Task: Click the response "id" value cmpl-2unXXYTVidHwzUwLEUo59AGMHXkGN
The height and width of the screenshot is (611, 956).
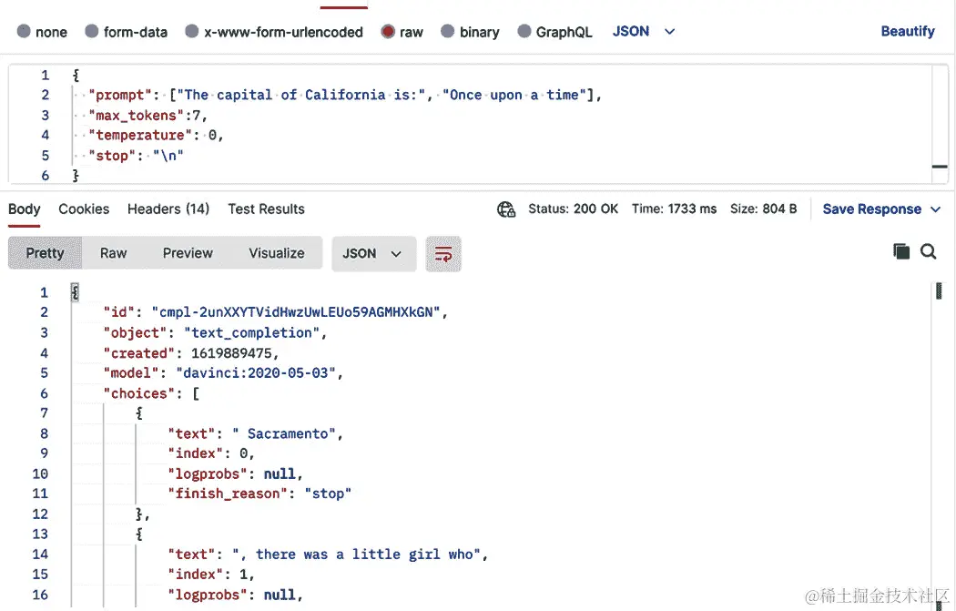Action: point(296,312)
